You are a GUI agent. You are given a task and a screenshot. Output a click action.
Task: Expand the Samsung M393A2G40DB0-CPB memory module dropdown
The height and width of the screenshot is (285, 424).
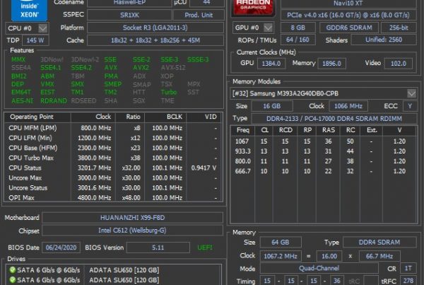click(x=411, y=93)
